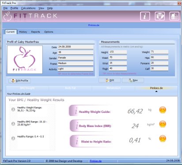Image resolution: width=182 pixels, height=165 pixels.
Task: Click the Weight field showing 71
Action: (x=159, y=52)
